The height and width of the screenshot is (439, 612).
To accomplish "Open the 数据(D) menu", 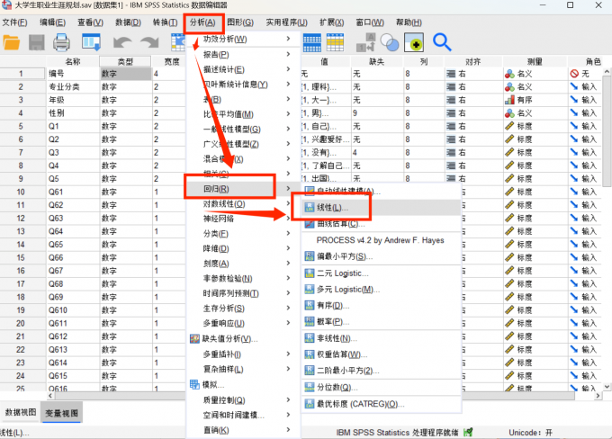I will (128, 22).
